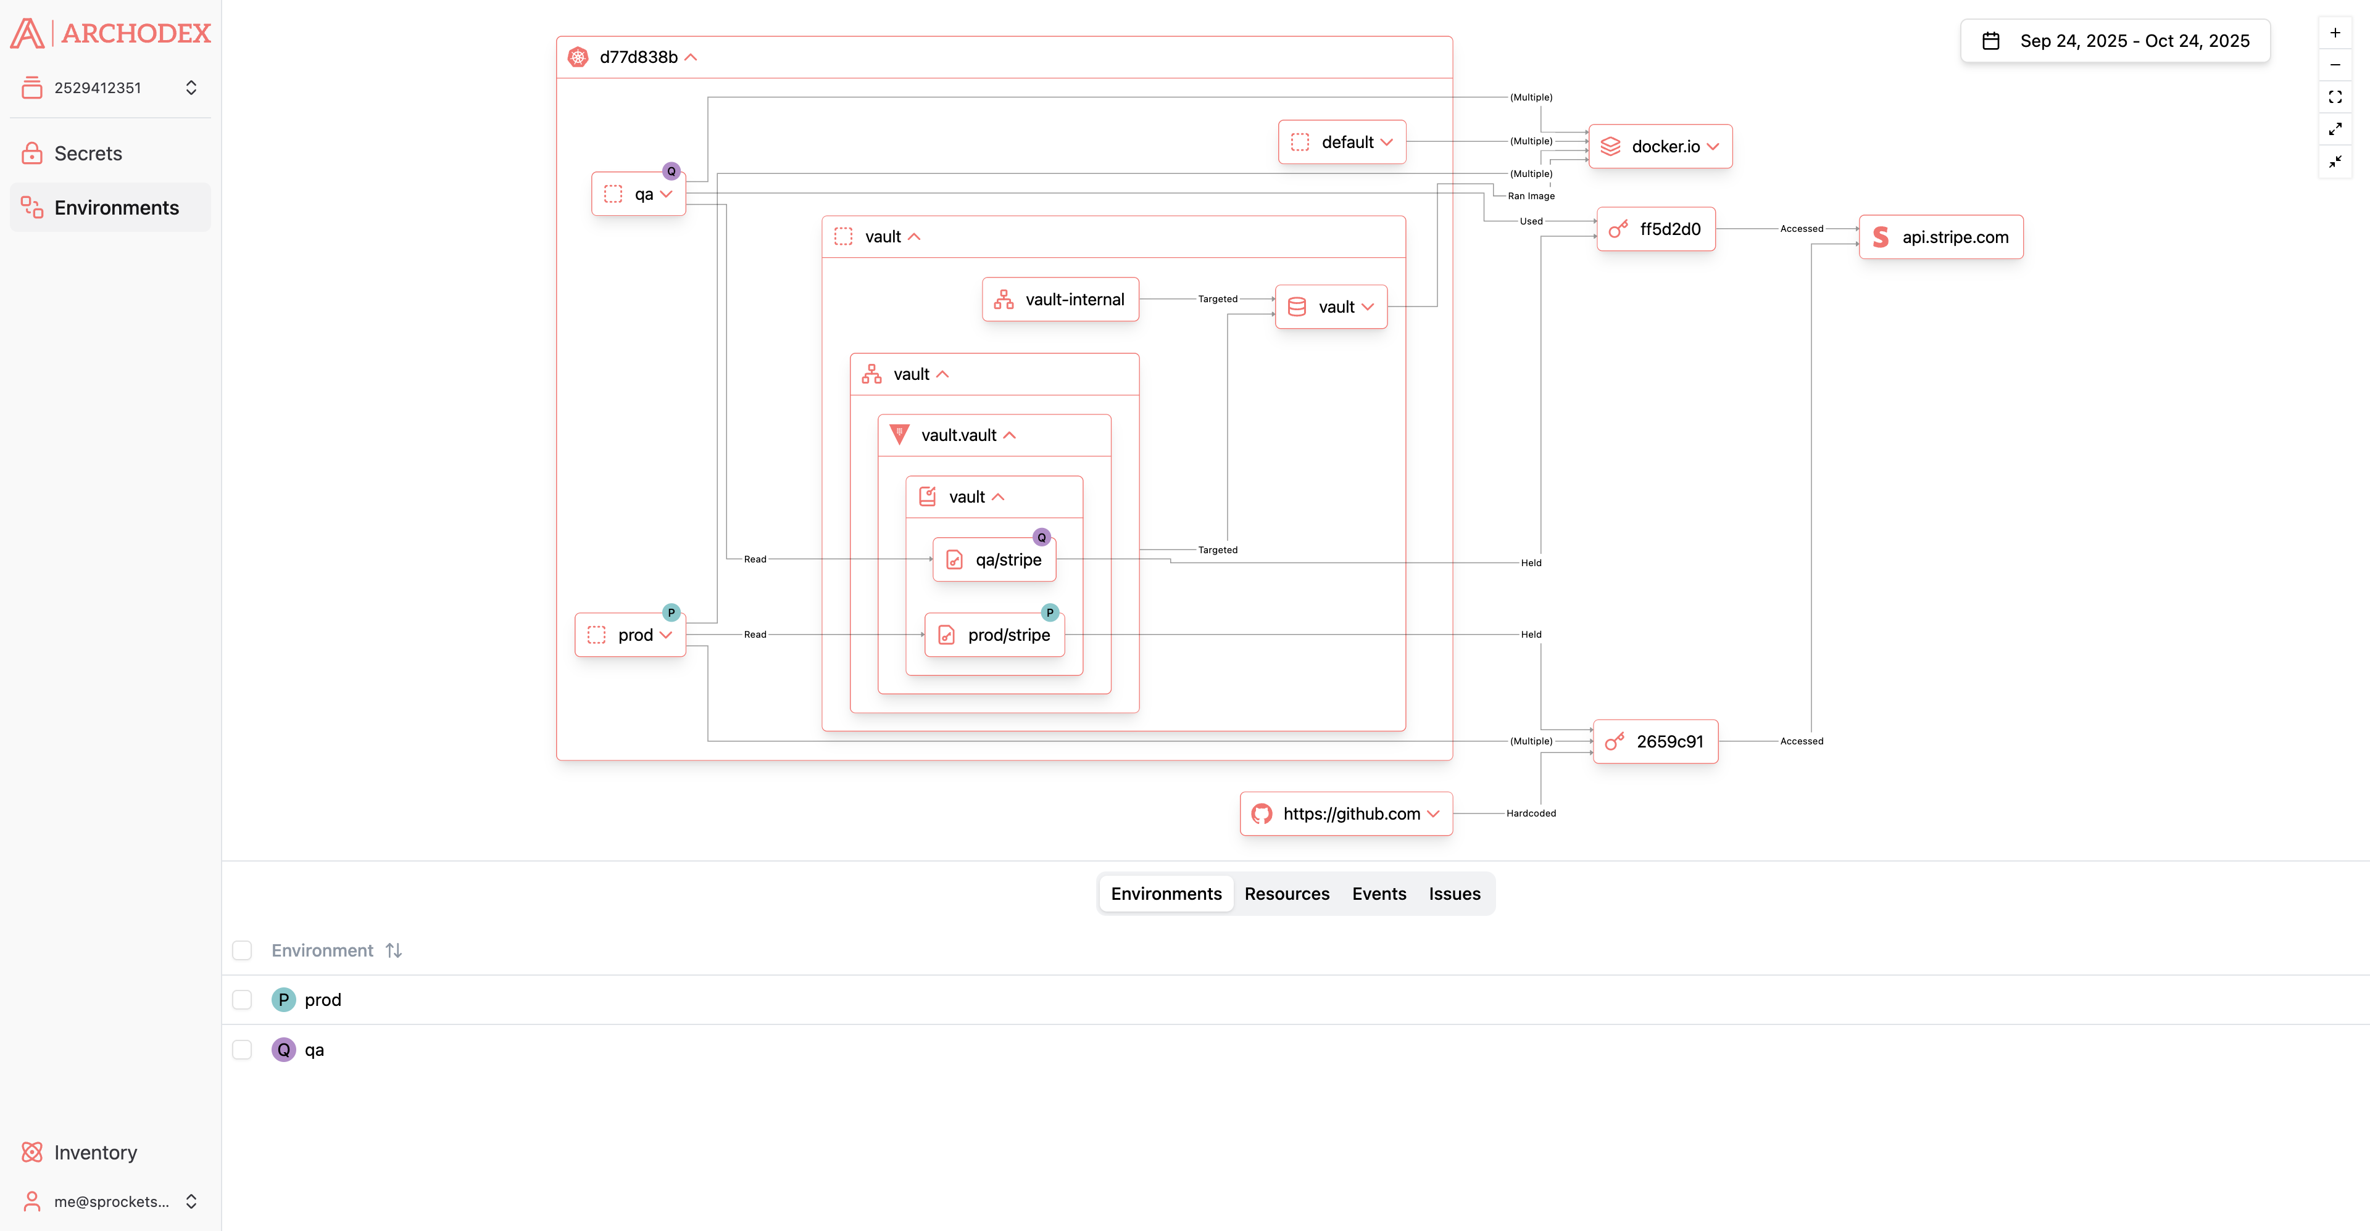Image resolution: width=2370 pixels, height=1231 pixels.
Task: Click the GitHub icon on the github.com node
Action: (x=1262, y=813)
